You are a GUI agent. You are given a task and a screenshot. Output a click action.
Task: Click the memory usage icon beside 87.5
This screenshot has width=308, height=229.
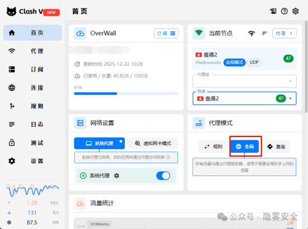point(9,222)
